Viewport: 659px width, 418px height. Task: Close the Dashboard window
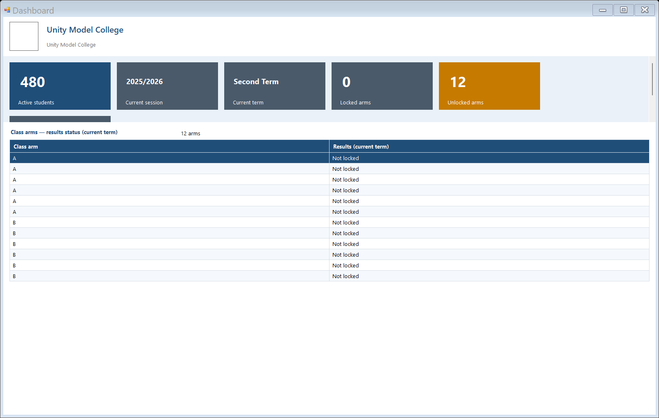click(x=645, y=10)
